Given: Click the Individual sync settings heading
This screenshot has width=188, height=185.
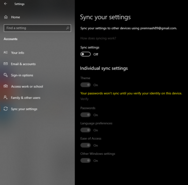Looking at the screenshot, I should (104, 68).
